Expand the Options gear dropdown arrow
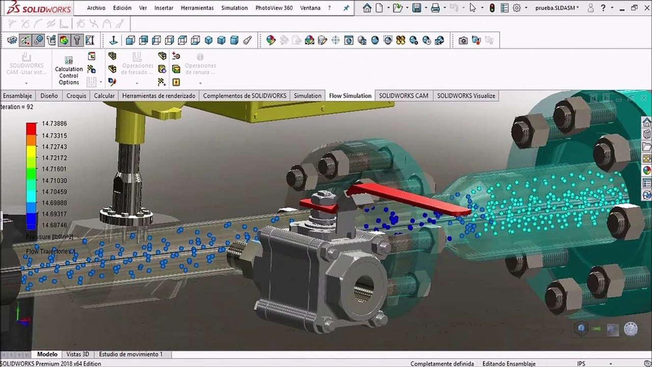Image resolution: width=652 pixels, height=367 pixels. tap(526, 8)
